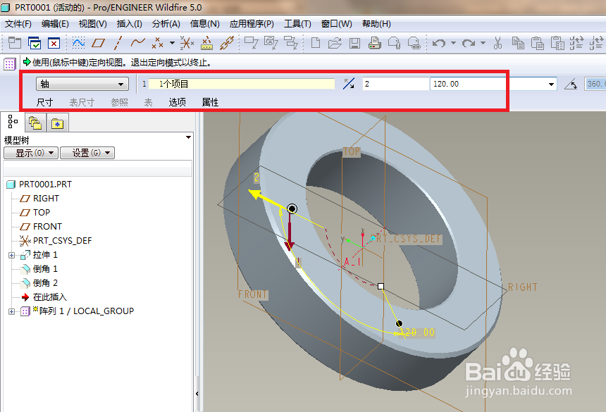606x412 pixels.
Task: Click the Open folder icon
Action: tap(335, 43)
